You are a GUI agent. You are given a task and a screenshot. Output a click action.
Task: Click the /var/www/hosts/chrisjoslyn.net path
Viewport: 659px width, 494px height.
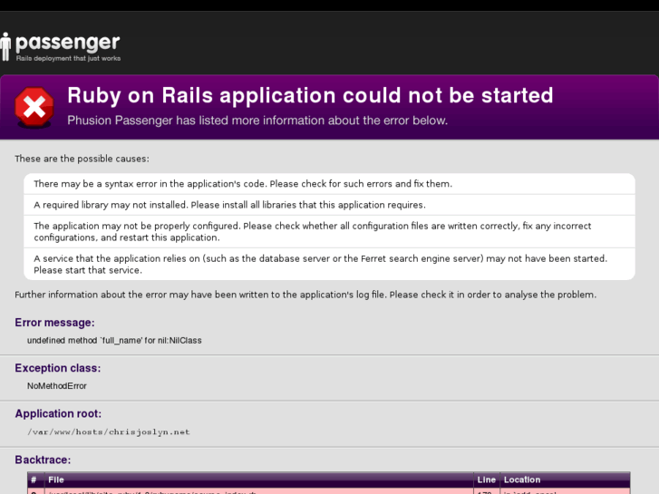tap(109, 432)
